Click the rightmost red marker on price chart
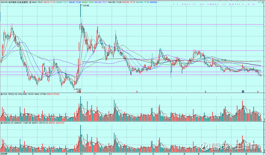 258,92
